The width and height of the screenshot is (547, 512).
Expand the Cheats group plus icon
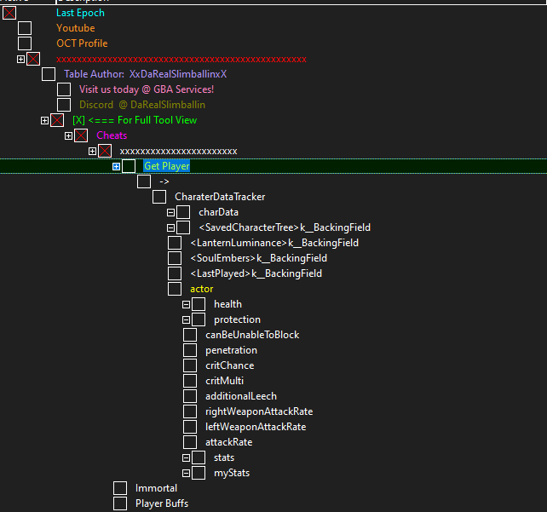point(69,135)
